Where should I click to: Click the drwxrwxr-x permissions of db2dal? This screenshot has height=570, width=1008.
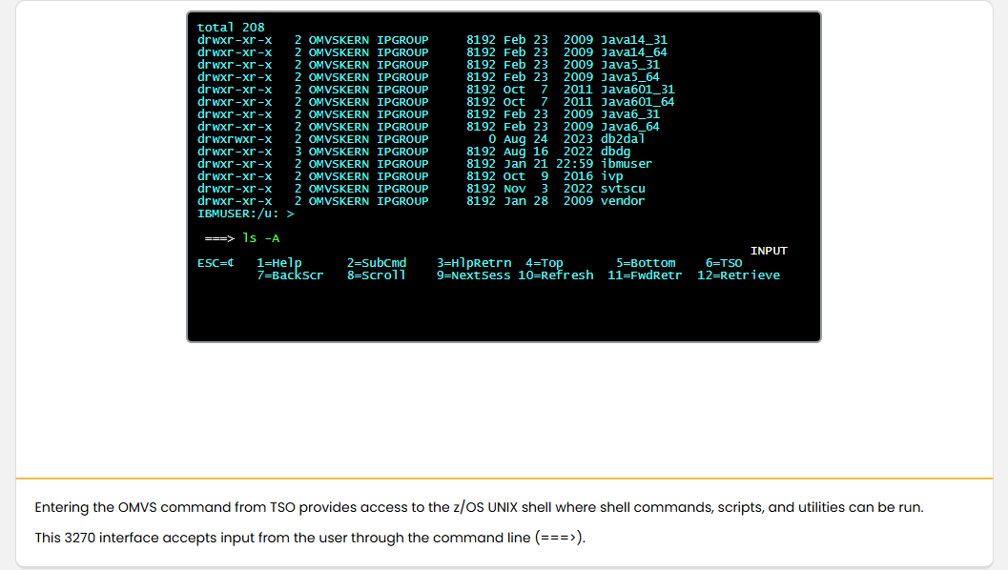[235, 139]
